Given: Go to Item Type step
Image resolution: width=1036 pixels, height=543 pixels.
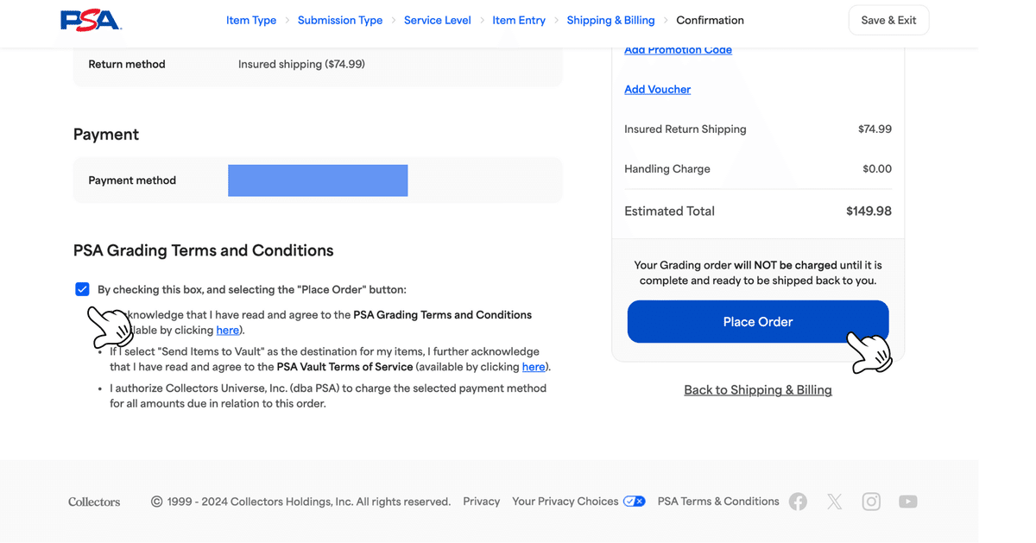Looking at the screenshot, I should coord(251,20).
